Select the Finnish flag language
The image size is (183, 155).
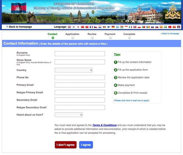pos(109,27)
